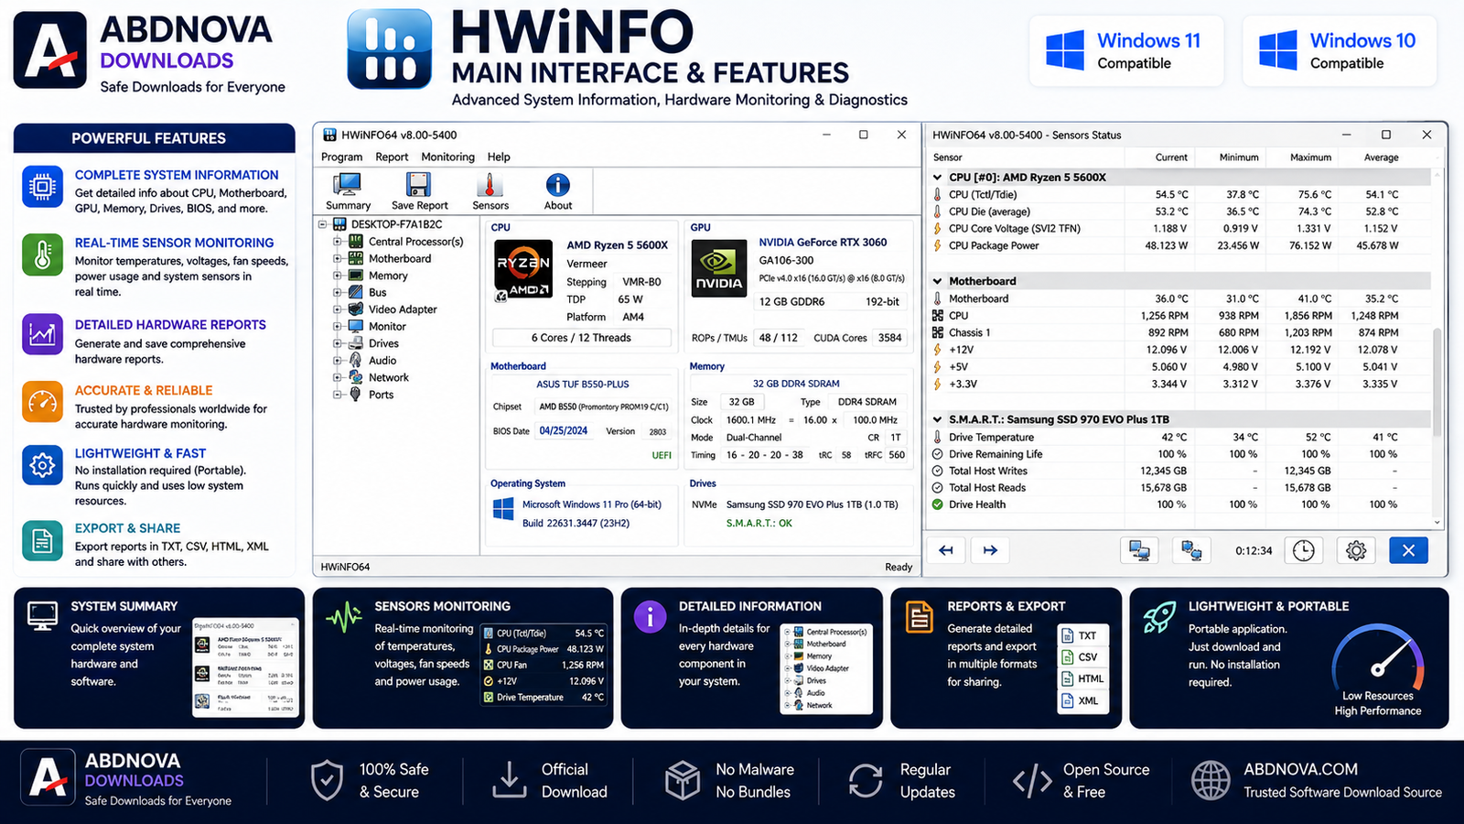Collapse the S.M.A.R.T. Samsung SSD sensor group
The width and height of the screenshot is (1464, 824).
937,419
